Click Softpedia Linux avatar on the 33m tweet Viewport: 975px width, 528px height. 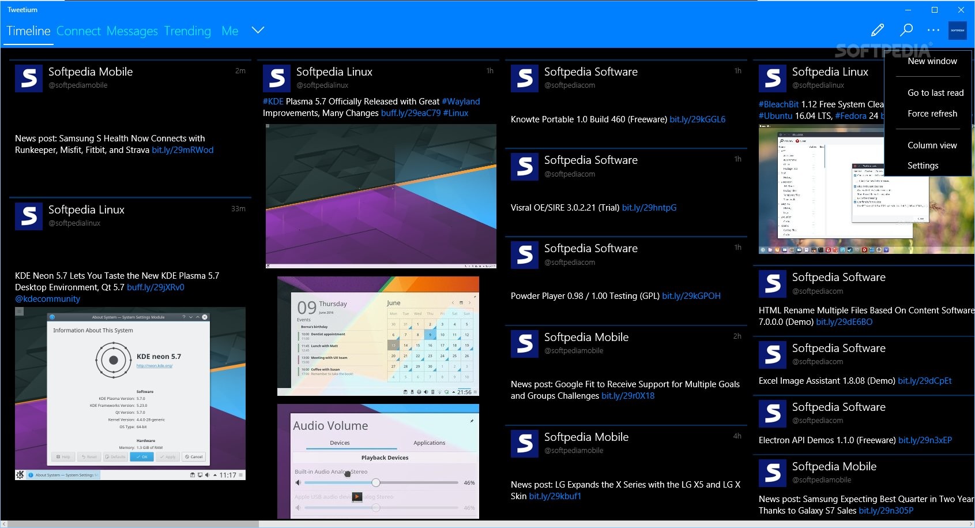[x=29, y=216]
